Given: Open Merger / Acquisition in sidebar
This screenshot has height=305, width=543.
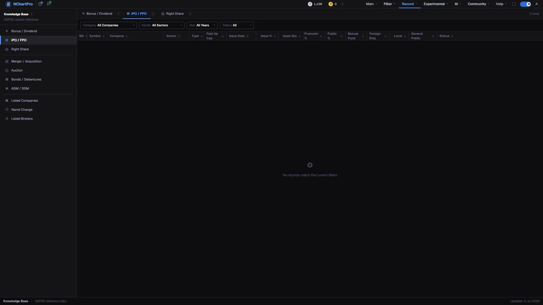Looking at the screenshot, I should [x=38, y=61].
